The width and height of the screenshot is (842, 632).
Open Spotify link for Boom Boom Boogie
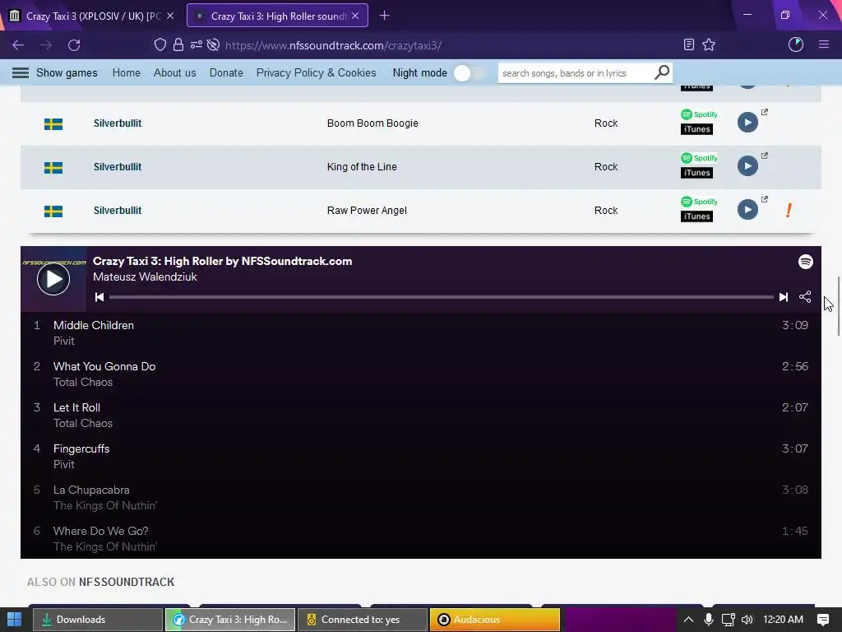[699, 114]
